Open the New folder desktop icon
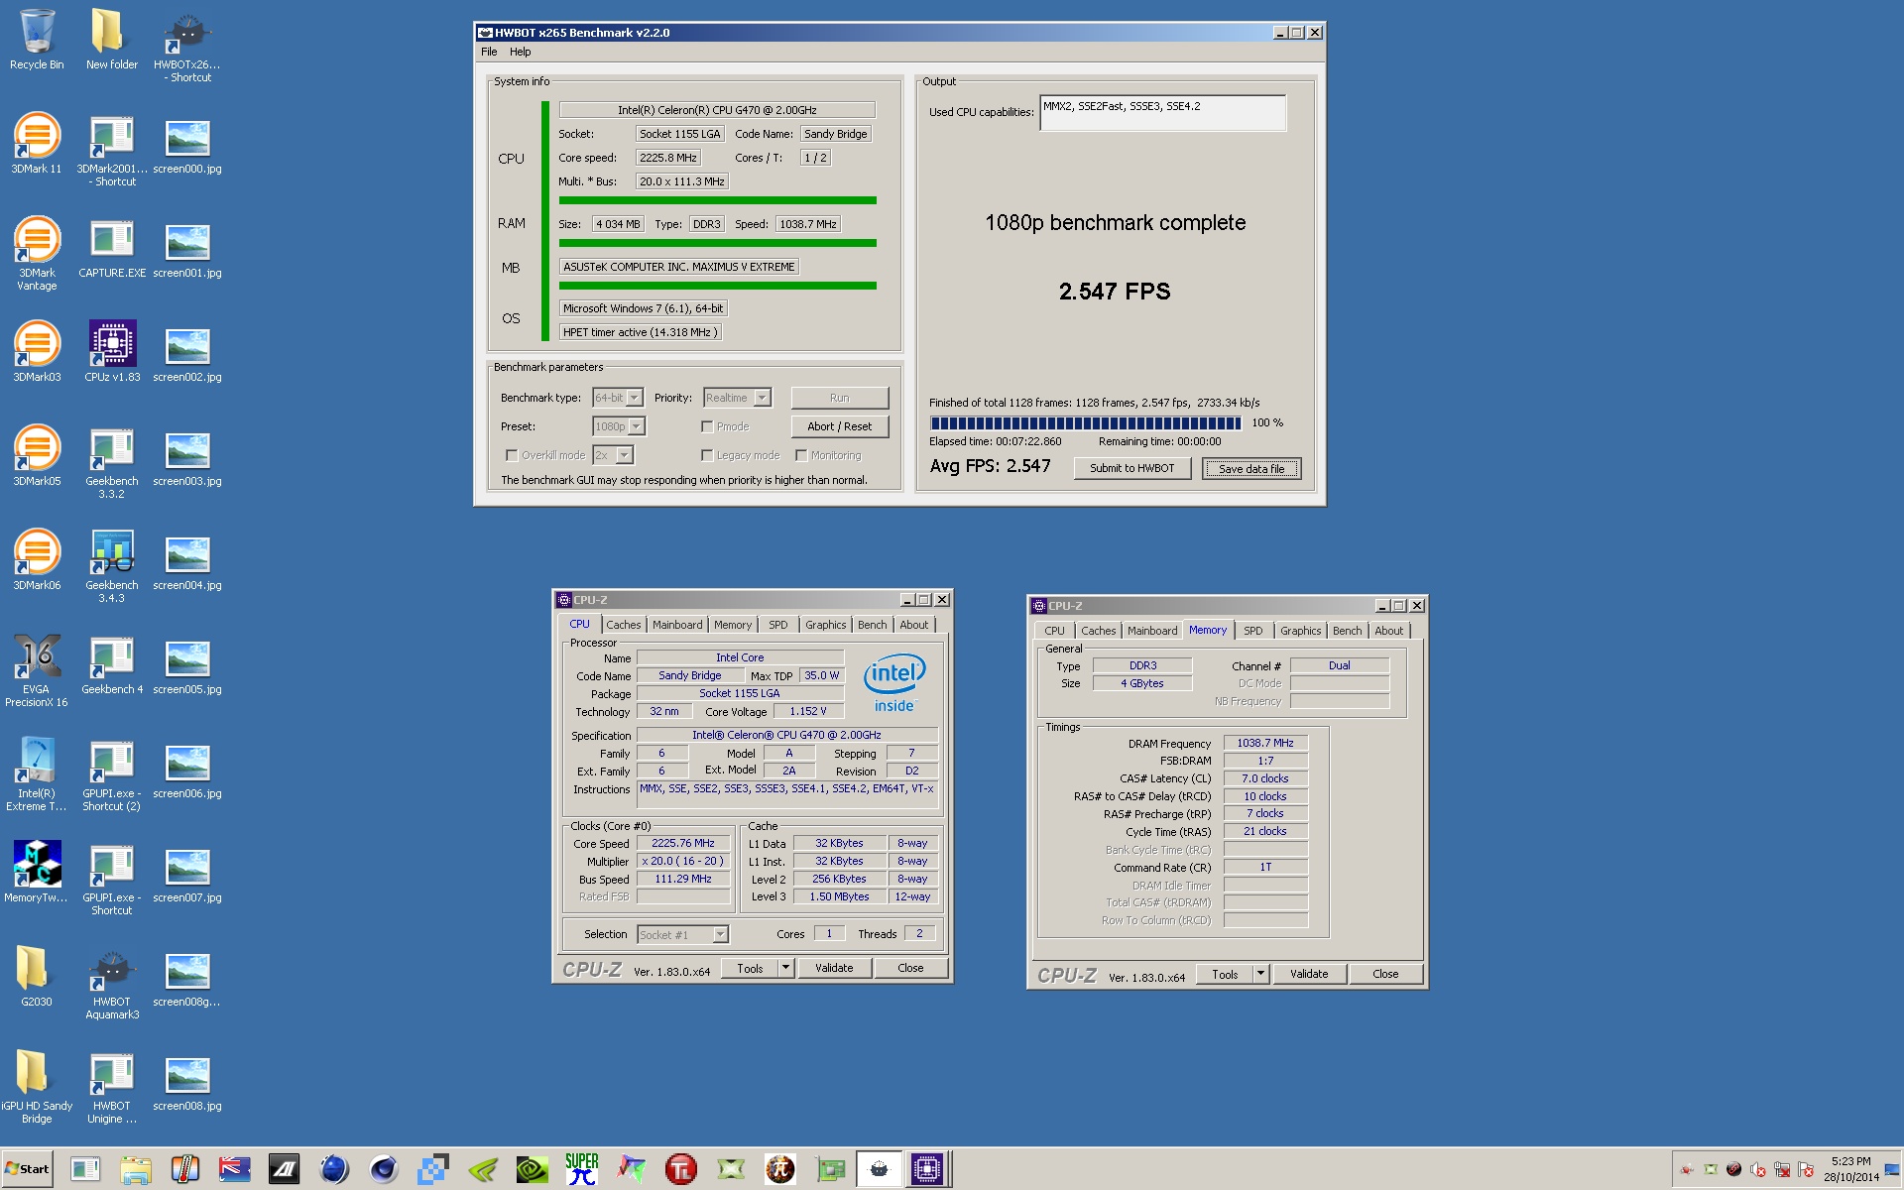Viewport: 1904px width, 1190px height. tap(111, 40)
